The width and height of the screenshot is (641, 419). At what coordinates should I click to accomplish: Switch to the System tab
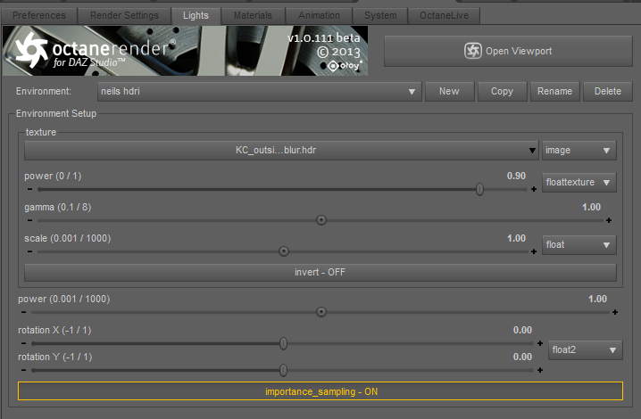pyautogui.click(x=380, y=15)
